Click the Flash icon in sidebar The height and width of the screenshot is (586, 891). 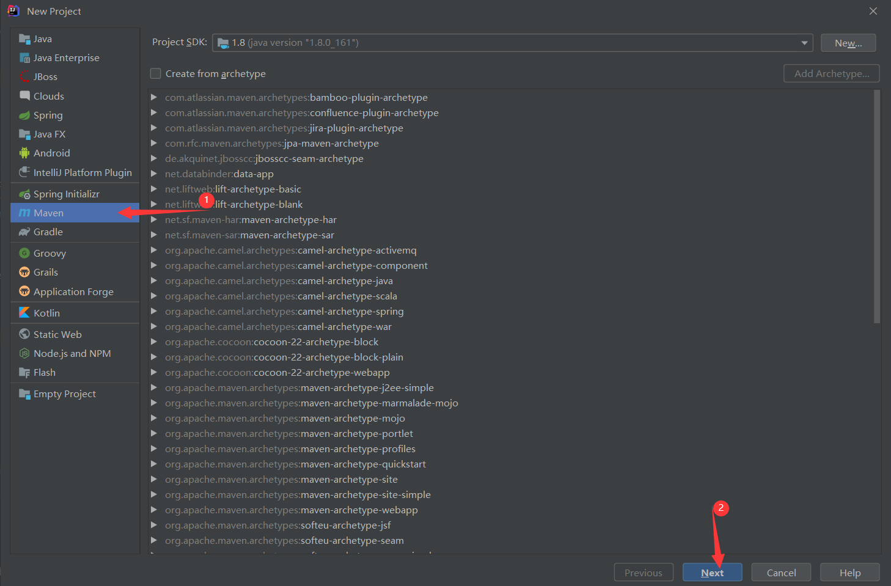(x=24, y=372)
